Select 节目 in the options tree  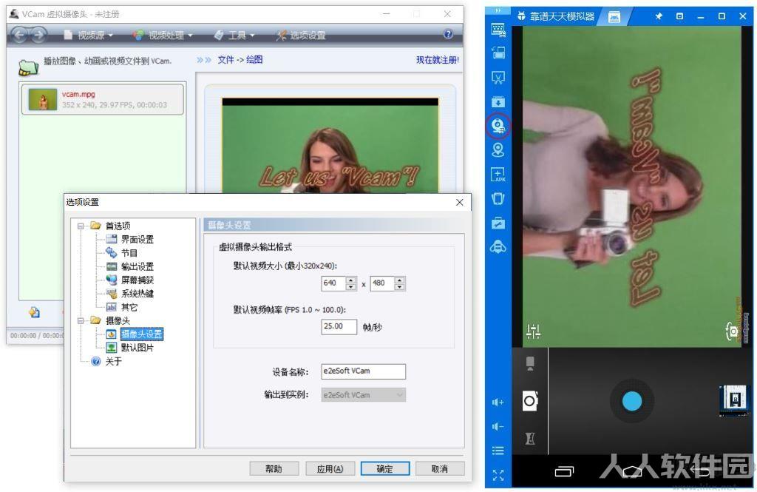click(129, 253)
